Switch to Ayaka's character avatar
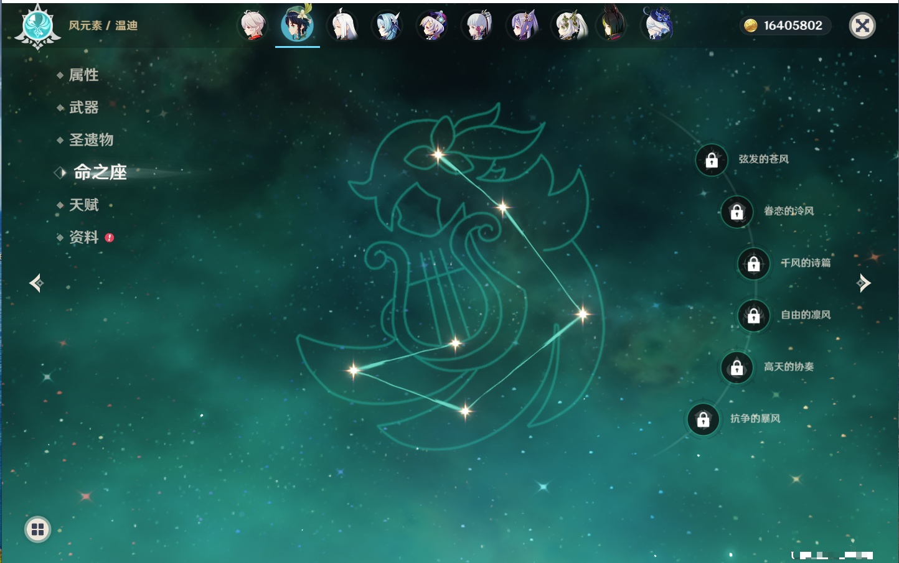Viewport: 899px width, 563px height. 477,26
